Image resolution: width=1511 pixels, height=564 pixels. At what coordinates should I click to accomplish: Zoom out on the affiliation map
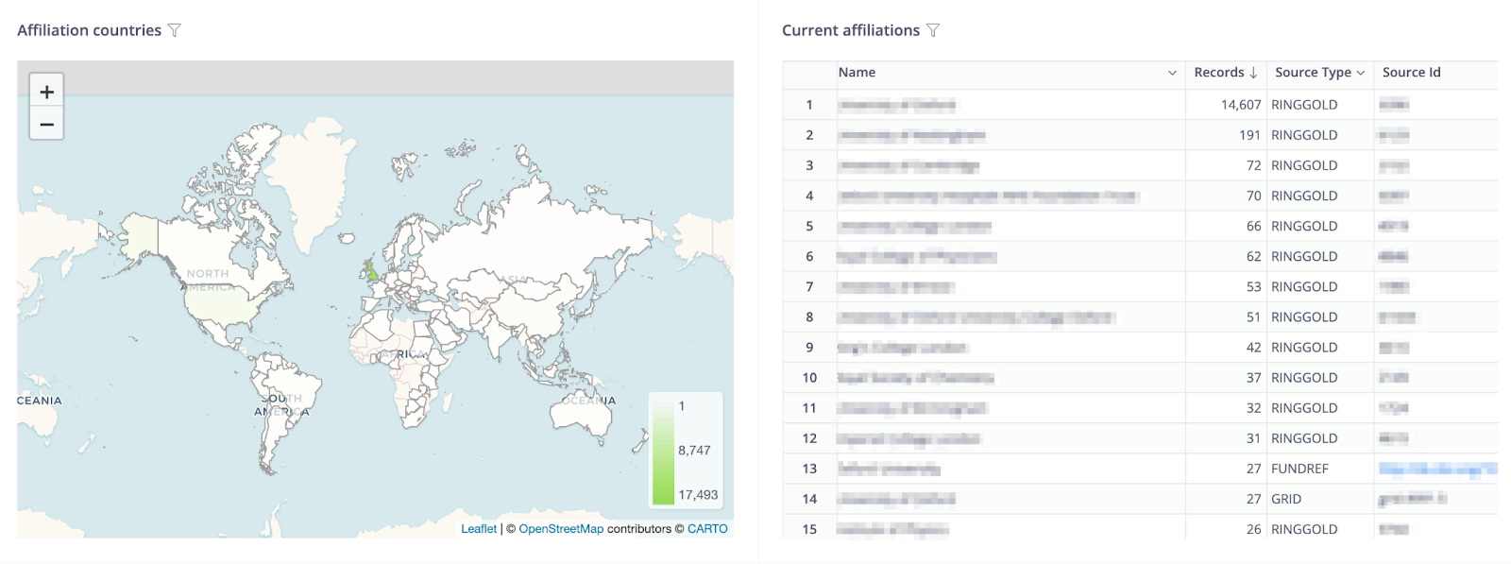pyautogui.click(x=46, y=124)
